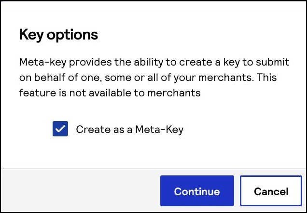
Task: Click the Continue button
Action: click(x=197, y=191)
